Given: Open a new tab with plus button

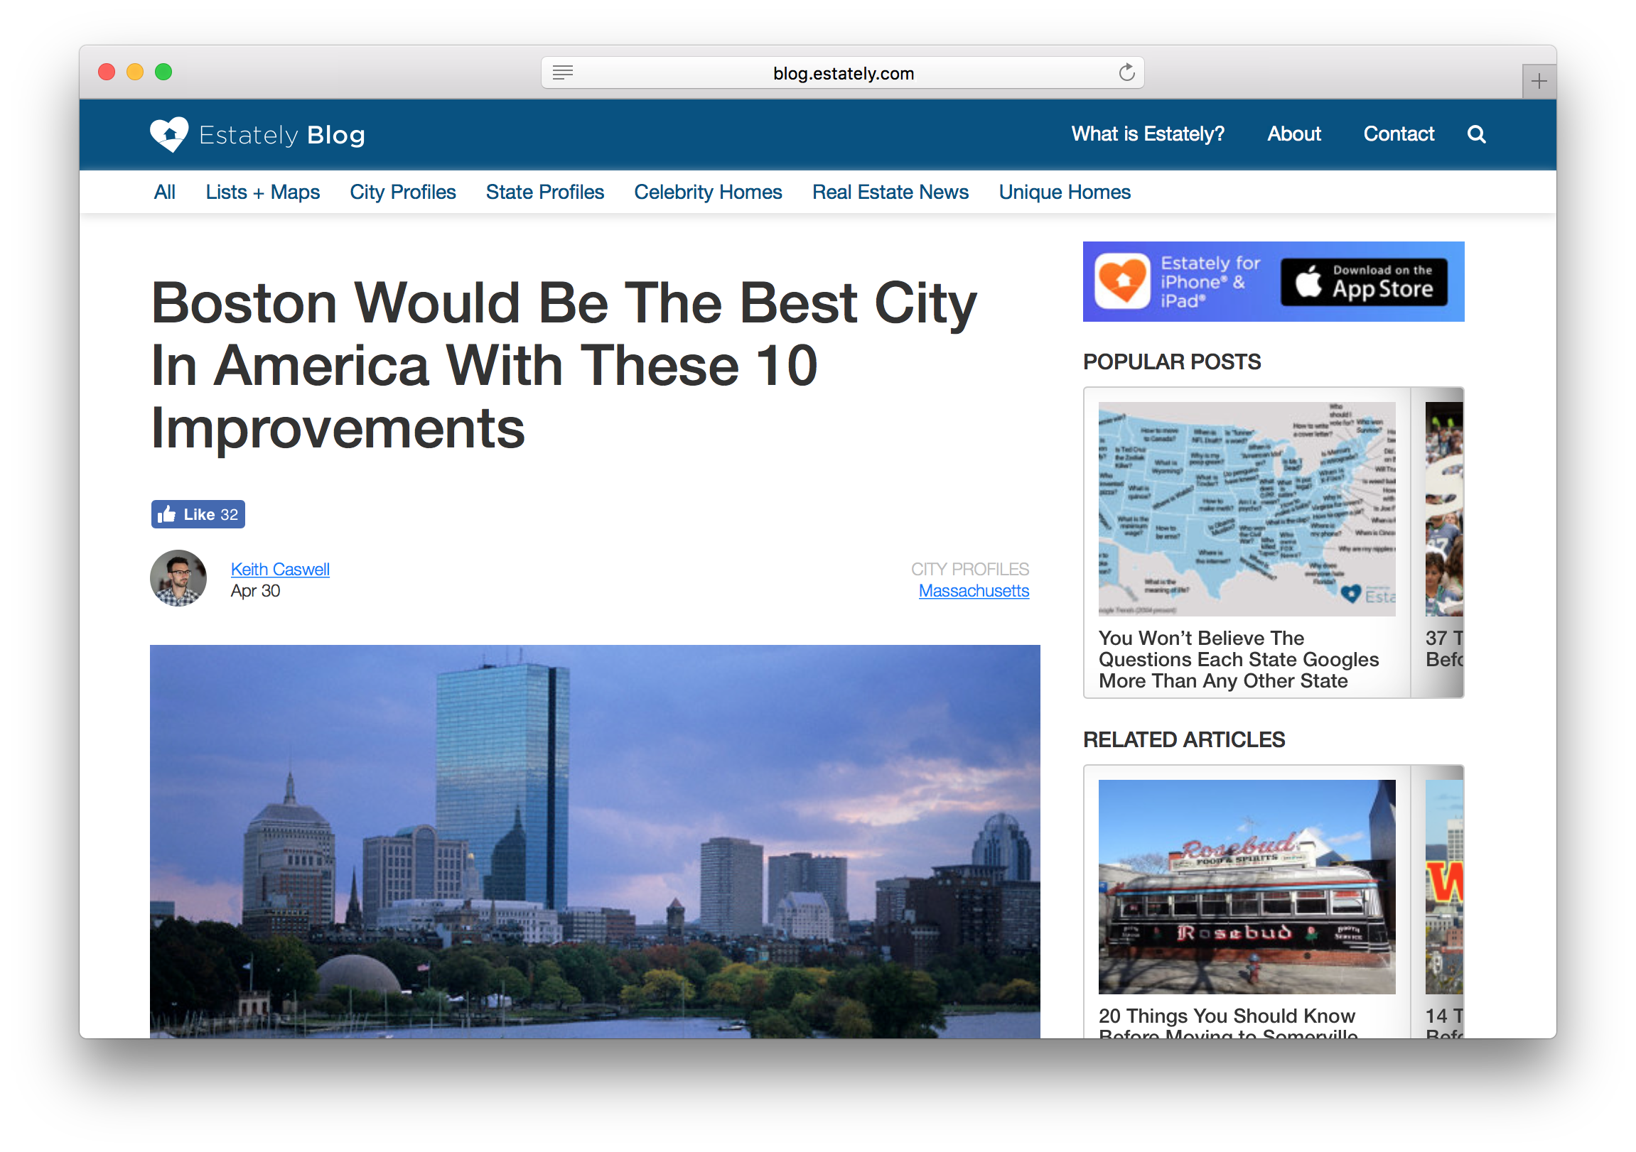Looking at the screenshot, I should tap(1538, 81).
